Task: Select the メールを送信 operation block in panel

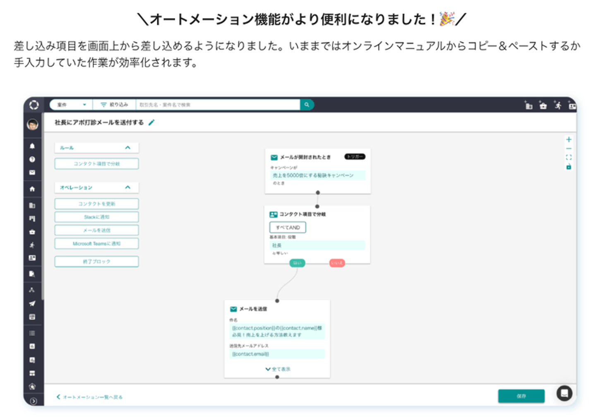Action: pos(96,230)
